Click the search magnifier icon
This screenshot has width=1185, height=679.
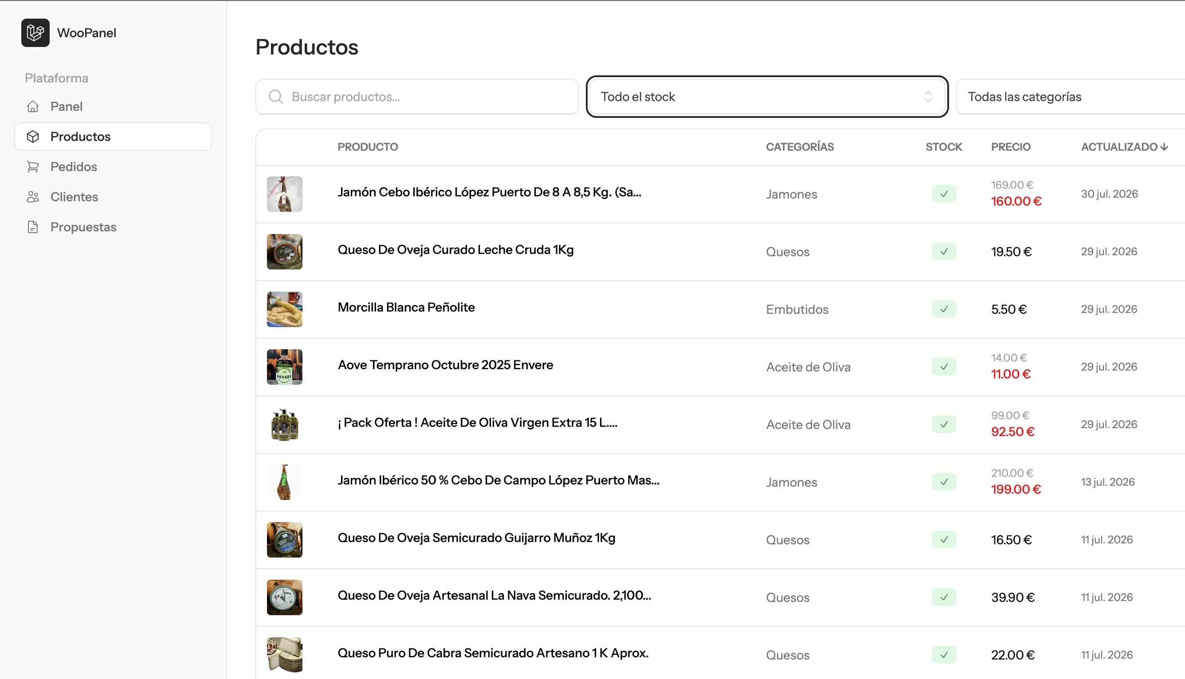(x=276, y=97)
